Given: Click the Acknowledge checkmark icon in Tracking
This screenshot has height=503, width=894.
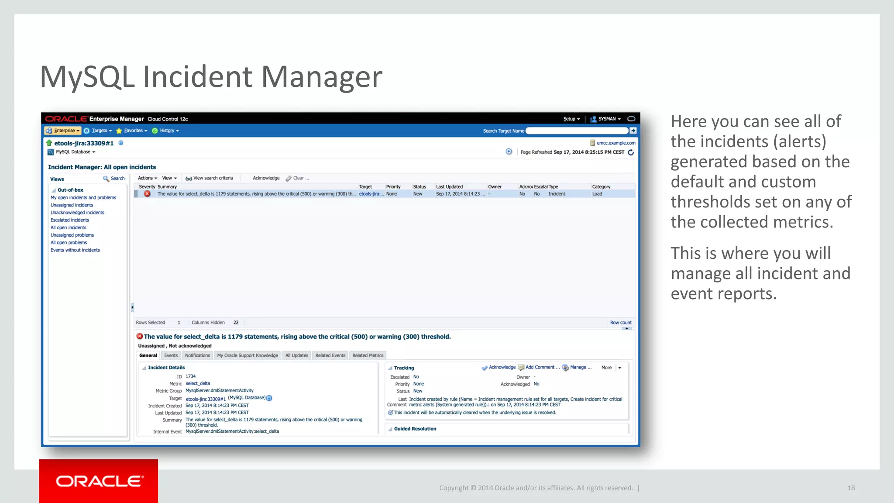Looking at the screenshot, I should [x=485, y=368].
